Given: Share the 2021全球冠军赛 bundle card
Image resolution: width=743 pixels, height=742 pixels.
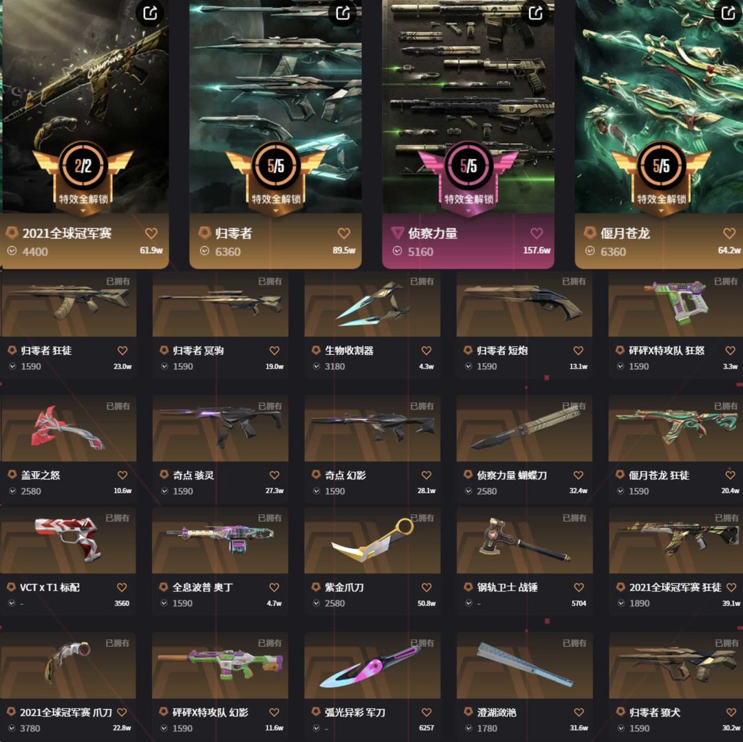Looking at the screenshot, I should [x=150, y=13].
